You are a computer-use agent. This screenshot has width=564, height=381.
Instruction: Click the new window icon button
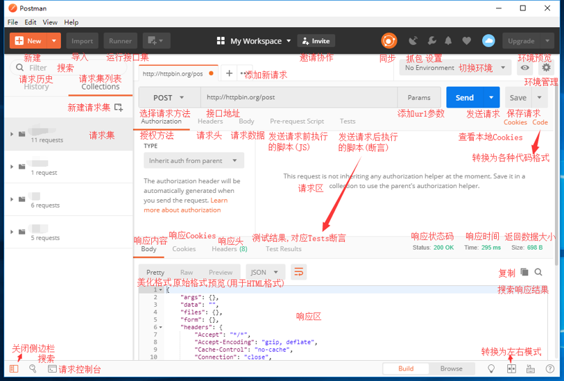[x=156, y=41]
